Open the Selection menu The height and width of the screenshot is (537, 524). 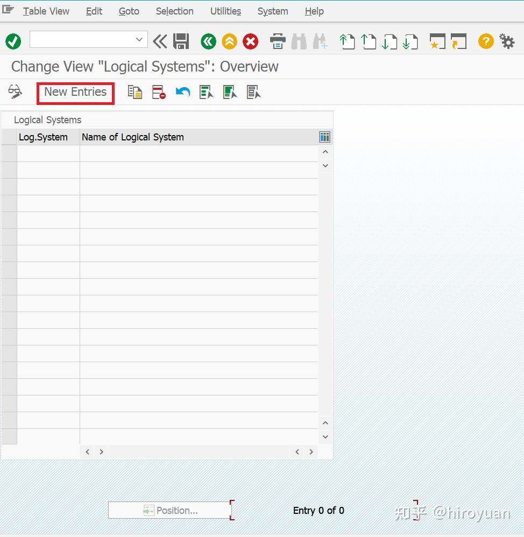[175, 11]
